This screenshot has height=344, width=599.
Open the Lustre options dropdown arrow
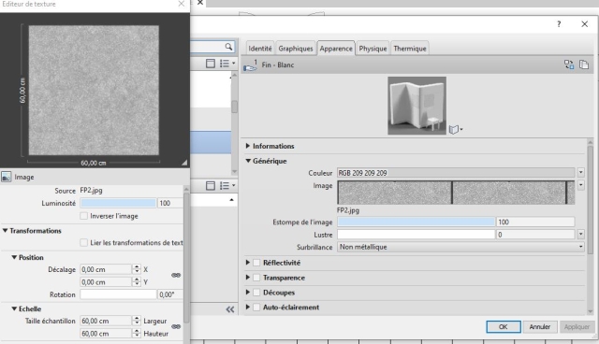(580, 235)
